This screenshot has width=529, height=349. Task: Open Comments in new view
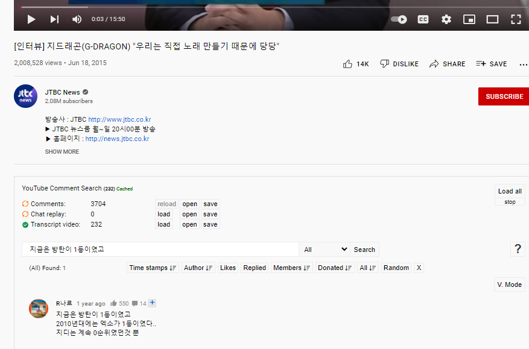[x=189, y=204]
